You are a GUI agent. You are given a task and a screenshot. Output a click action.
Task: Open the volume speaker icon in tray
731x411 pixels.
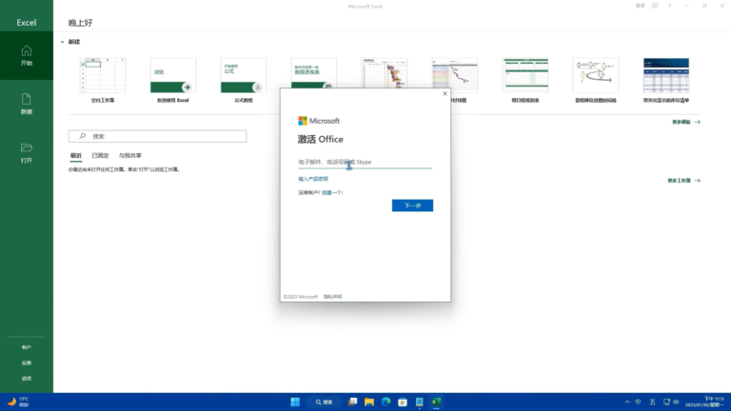676,402
